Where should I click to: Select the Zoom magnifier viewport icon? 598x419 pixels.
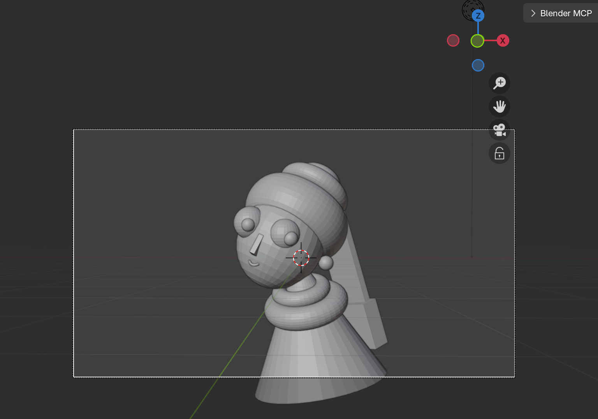(500, 83)
